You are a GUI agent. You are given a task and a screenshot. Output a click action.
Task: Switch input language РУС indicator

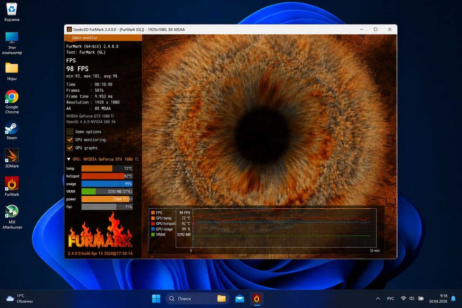pos(390,299)
